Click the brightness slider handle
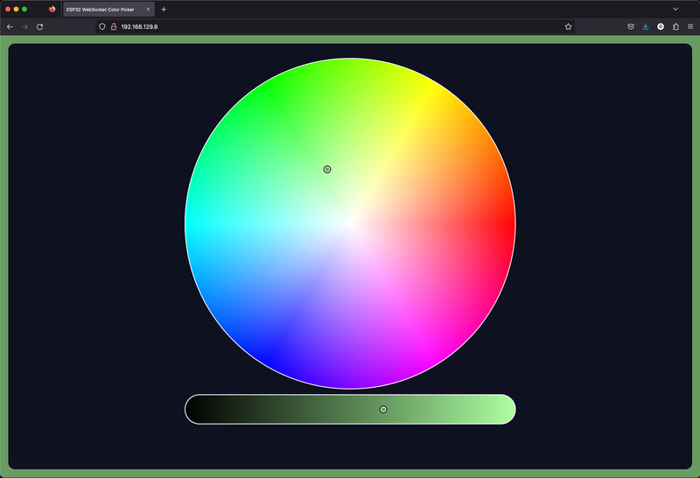Image resolution: width=700 pixels, height=478 pixels. [x=383, y=409]
